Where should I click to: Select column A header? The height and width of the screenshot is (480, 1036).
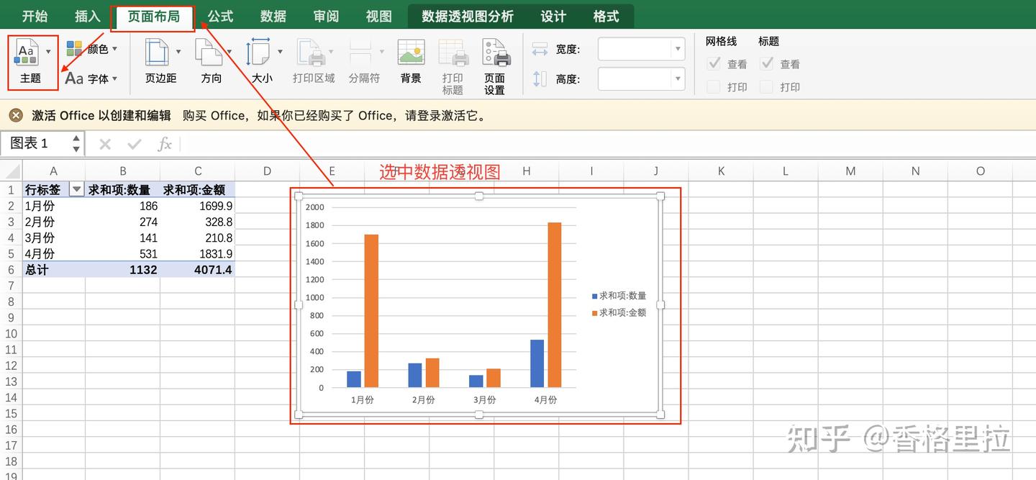pyautogui.click(x=54, y=171)
